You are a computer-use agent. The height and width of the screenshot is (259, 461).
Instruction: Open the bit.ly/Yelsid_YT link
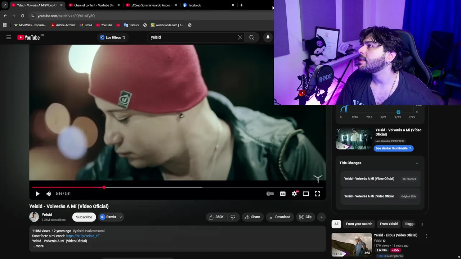pyautogui.click(x=83, y=236)
